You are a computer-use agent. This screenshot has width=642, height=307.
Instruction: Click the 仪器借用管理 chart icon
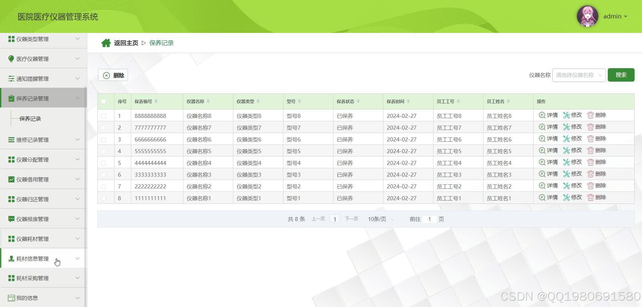[x=11, y=179]
